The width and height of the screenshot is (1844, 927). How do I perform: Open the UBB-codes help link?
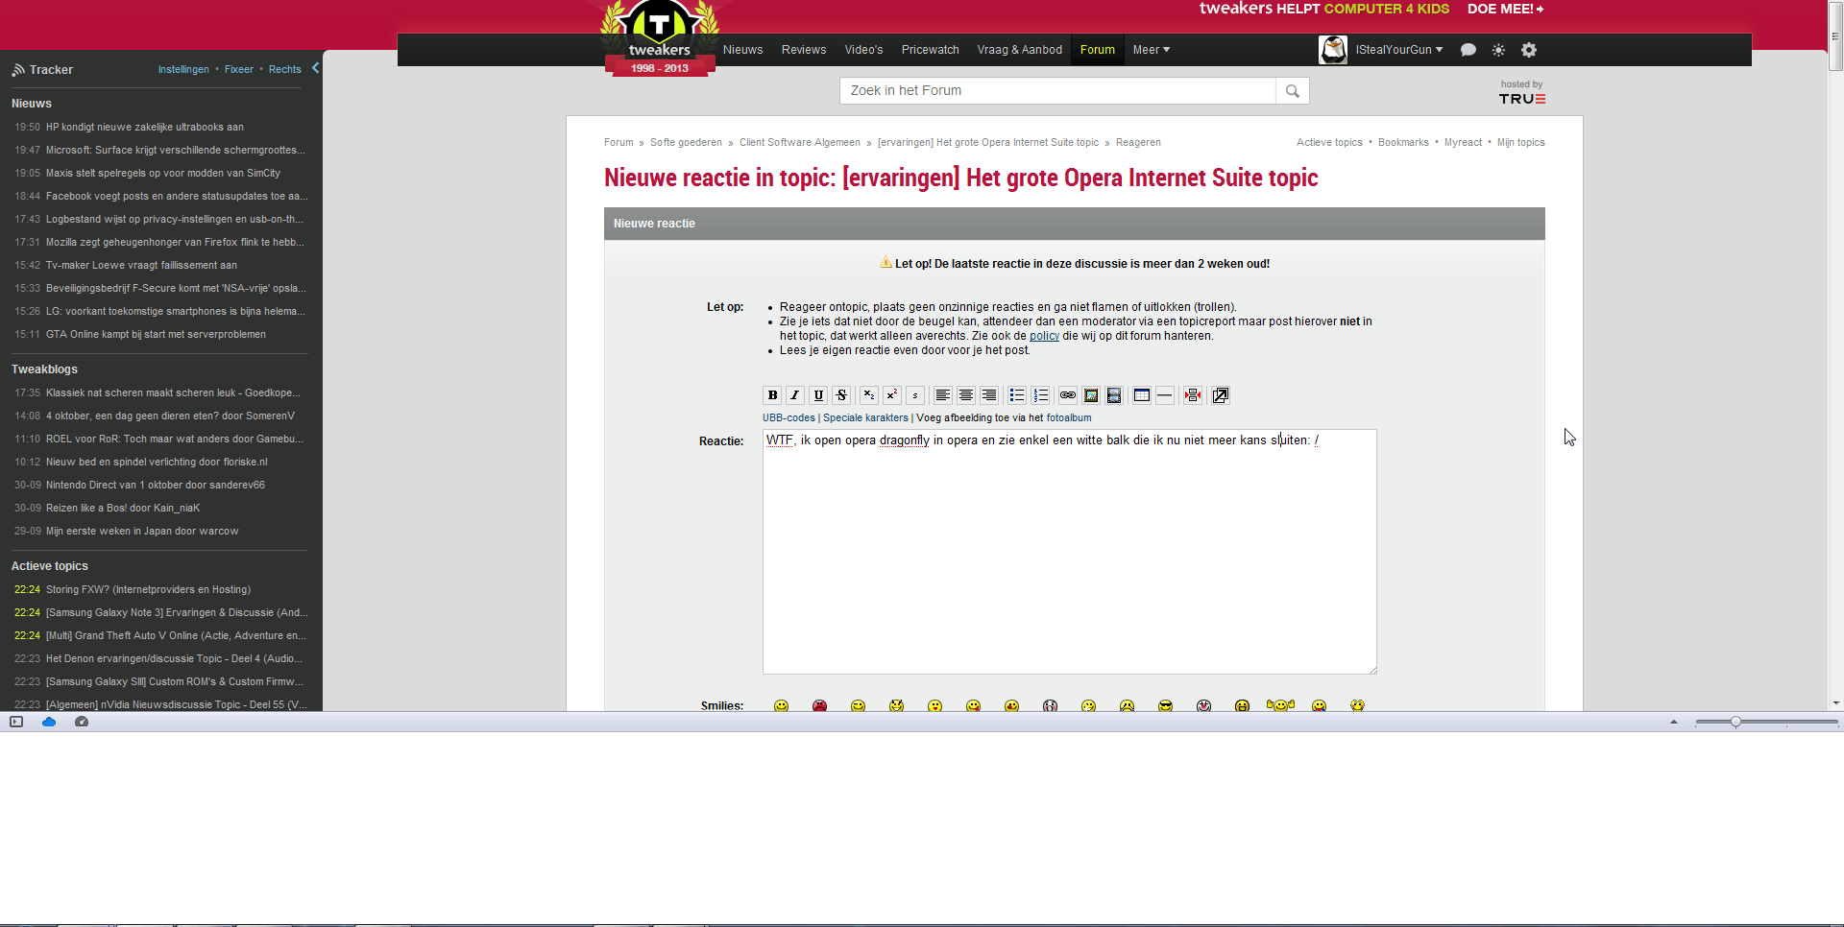[x=789, y=417]
